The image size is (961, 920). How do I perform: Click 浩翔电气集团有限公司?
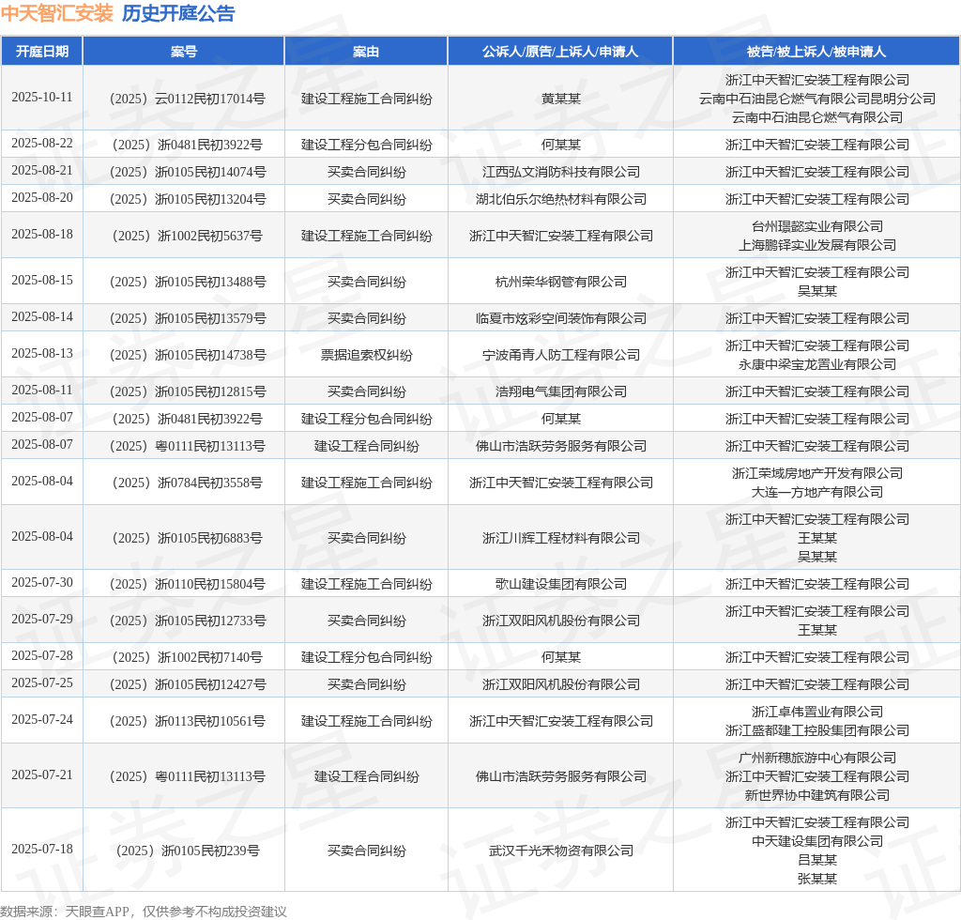click(561, 391)
